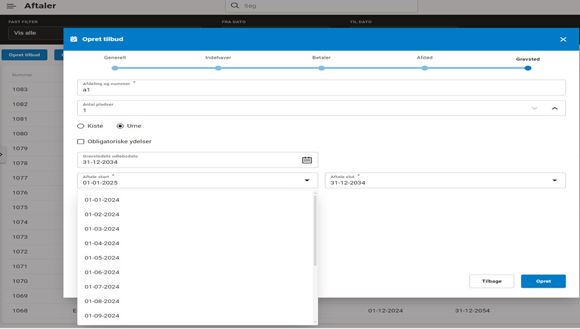
Task: Focus the Afdeling og nummer field
Action: click(x=321, y=88)
